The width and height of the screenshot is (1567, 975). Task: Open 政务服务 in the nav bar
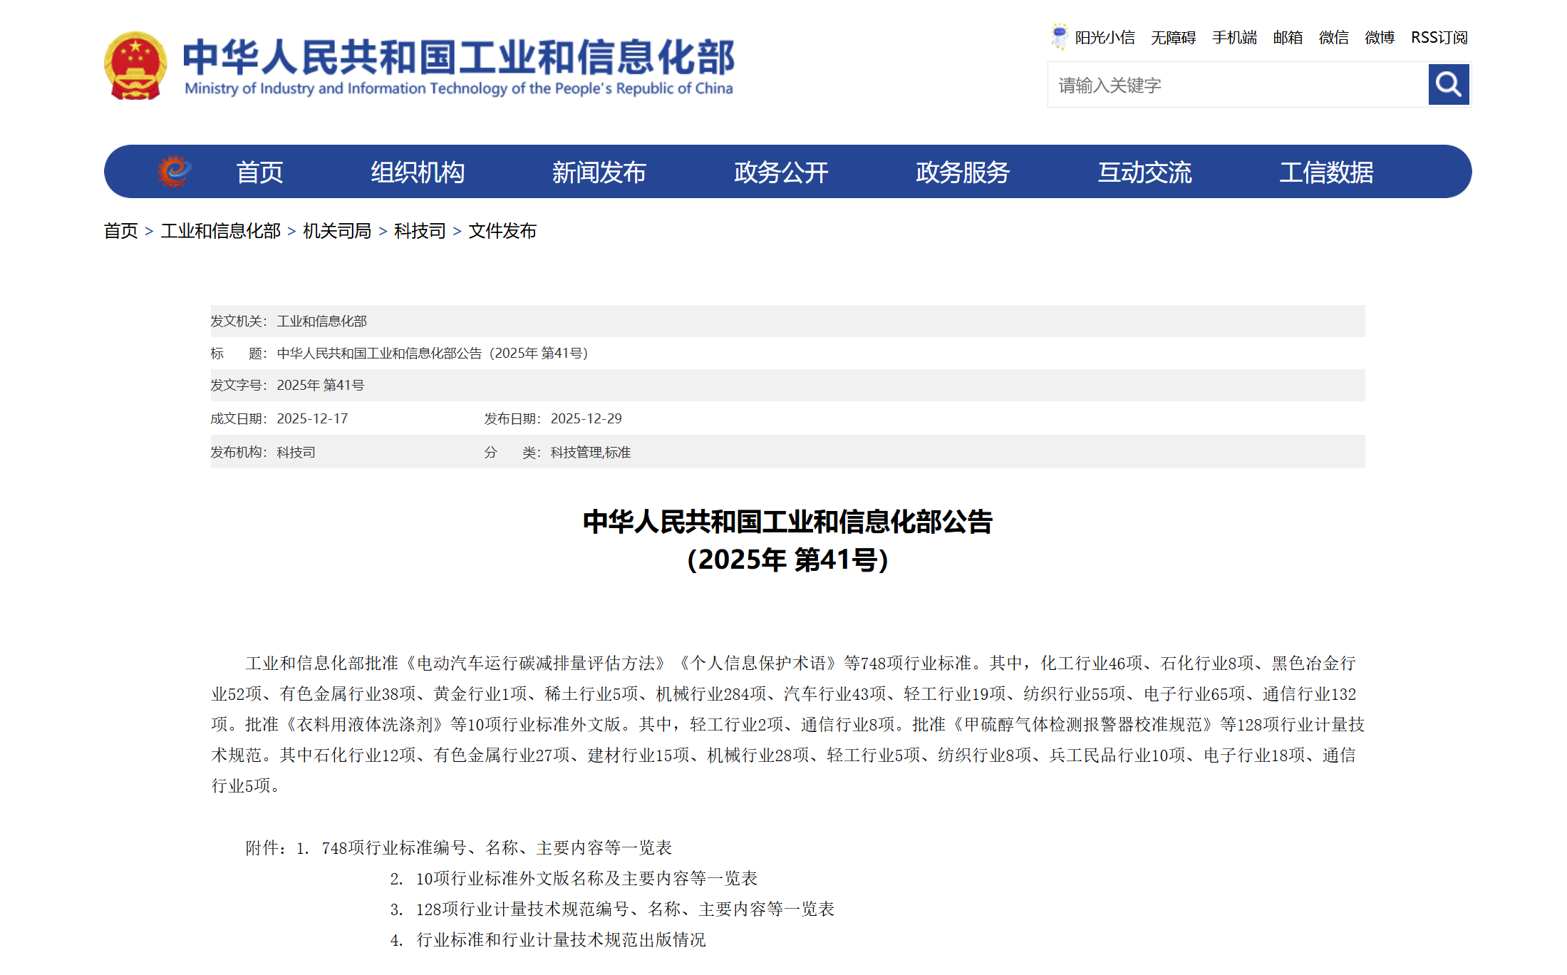(963, 172)
